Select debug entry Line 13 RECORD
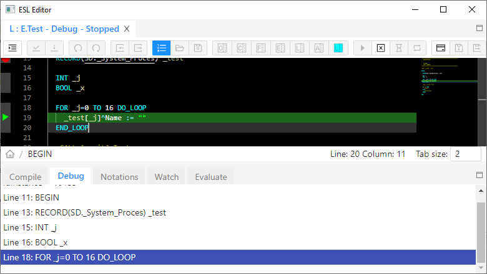487x274 pixels. click(84, 212)
